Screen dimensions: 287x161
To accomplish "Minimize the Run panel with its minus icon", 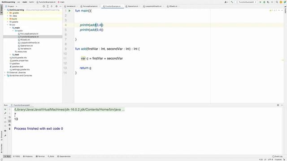I will [282, 105].
